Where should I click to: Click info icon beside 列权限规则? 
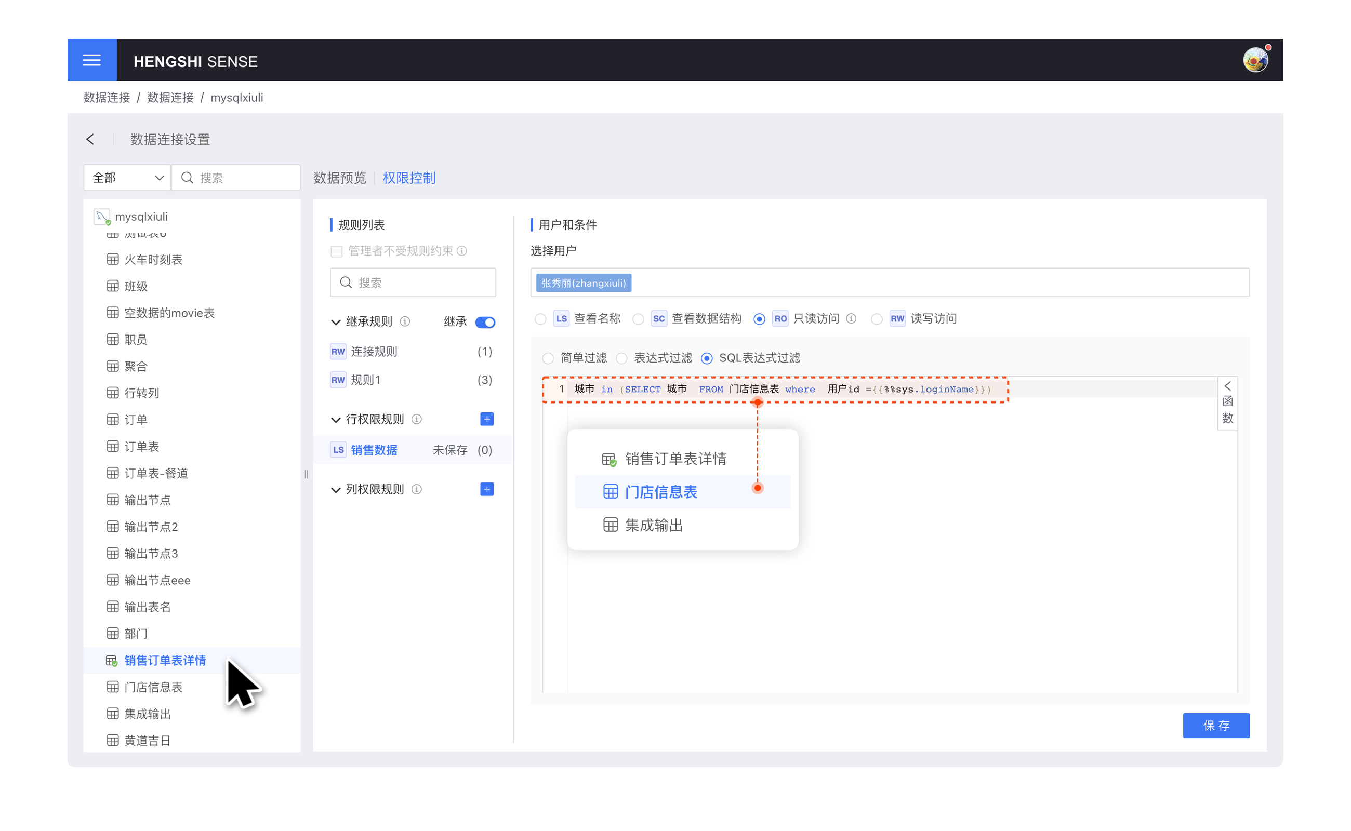point(416,489)
